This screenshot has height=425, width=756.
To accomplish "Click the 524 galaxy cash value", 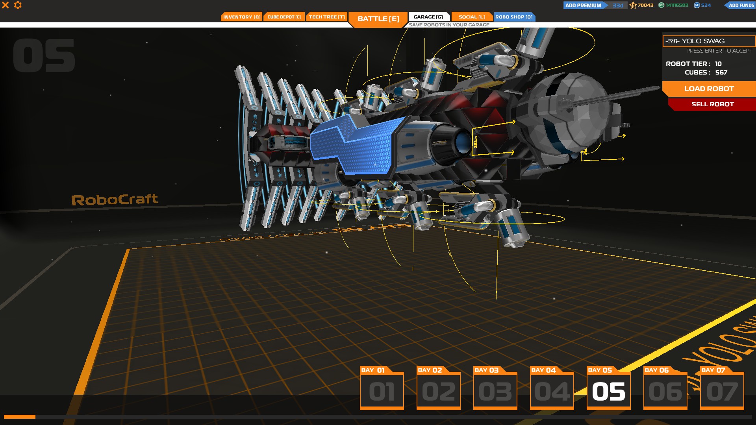I will (x=706, y=5).
